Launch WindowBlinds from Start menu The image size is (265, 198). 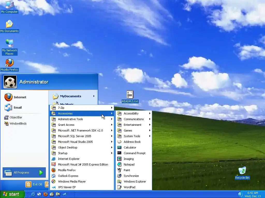[x=16, y=123]
